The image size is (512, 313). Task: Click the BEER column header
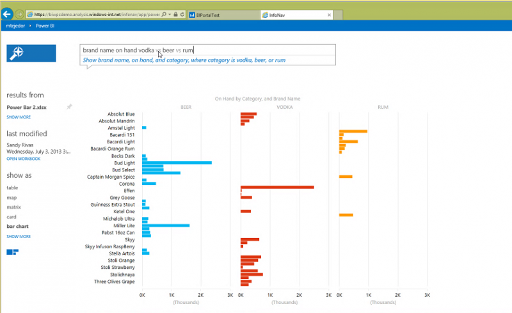tap(186, 107)
